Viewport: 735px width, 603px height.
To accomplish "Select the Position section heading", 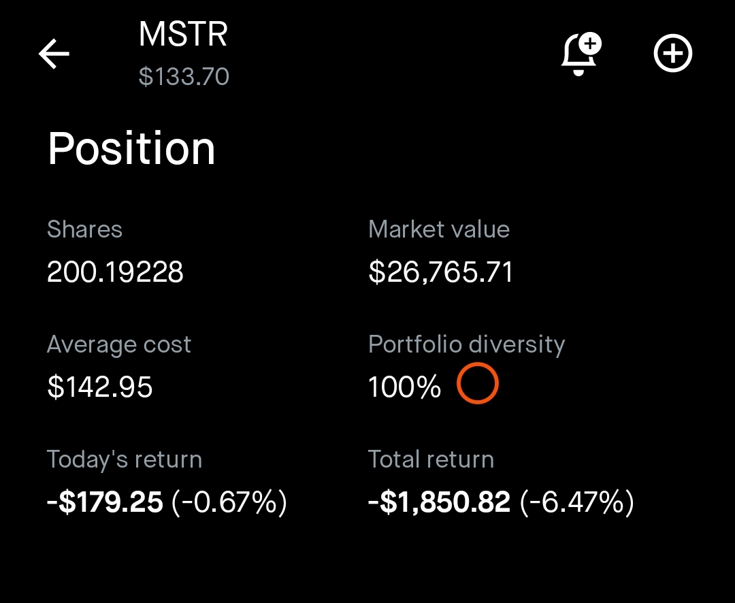I will click(131, 149).
